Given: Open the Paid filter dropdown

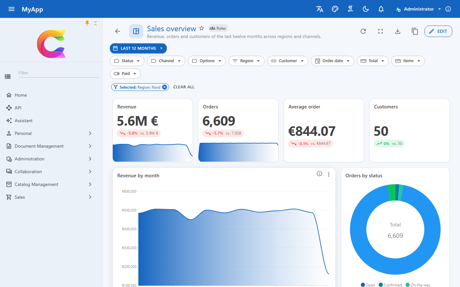Looking at the screenshot, I should tap(125, 74).
